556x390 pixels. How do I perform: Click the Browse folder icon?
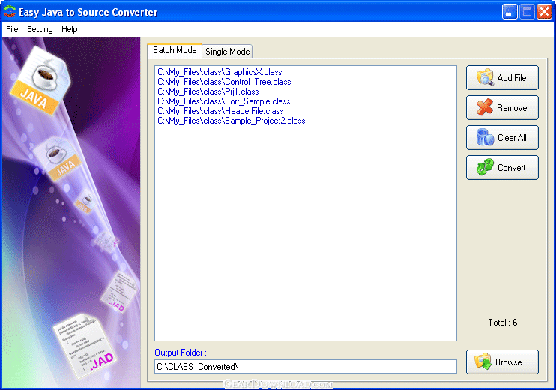tap(483, 361)
